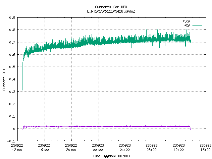The width and height of the screenshot is (212, 159).
Task: Click the '230922 12:00' x-axis tick label
Action: click(17, 148)
